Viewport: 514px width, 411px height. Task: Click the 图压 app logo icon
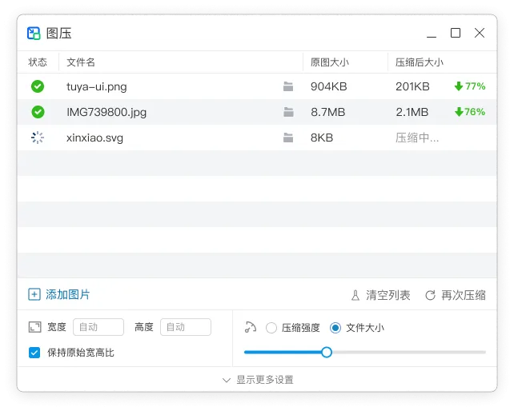[x=34, y=33]
